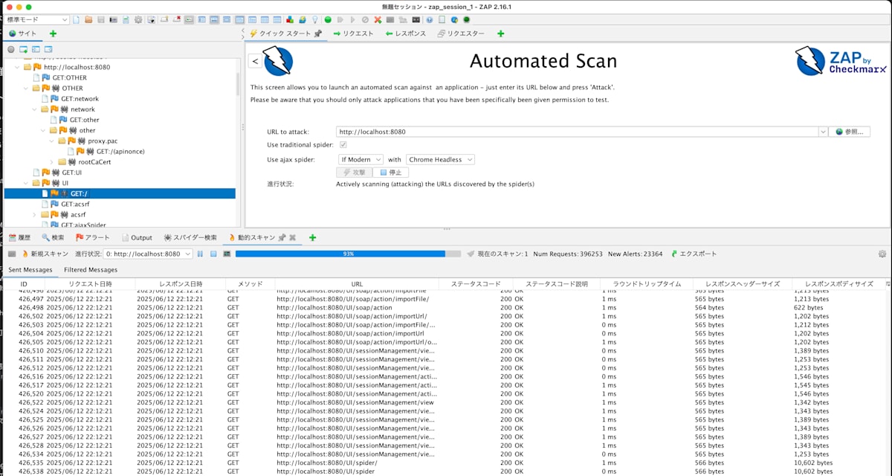Click the broom icon to clear completed scans
Viewport: 892px width, 476px height.
point(471,254)
